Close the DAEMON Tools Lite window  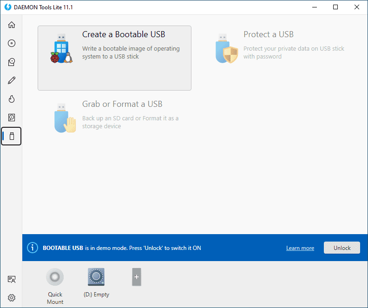click(x=357, y=7)
